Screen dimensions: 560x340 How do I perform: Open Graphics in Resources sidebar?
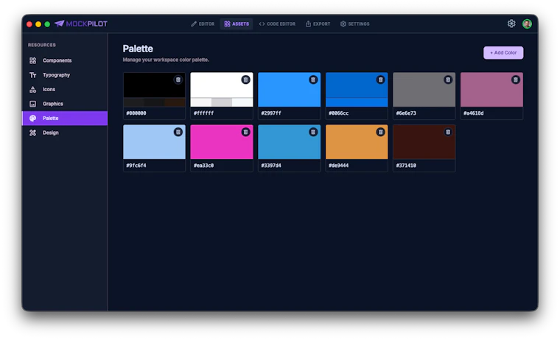click(x=53, y=104)
